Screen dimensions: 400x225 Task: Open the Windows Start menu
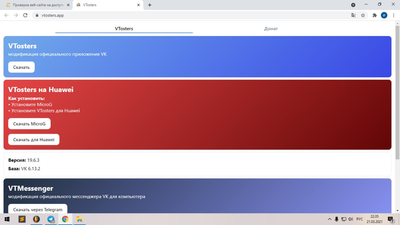[7, 219]
